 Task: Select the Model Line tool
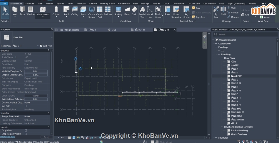click(x=150, y=12)
